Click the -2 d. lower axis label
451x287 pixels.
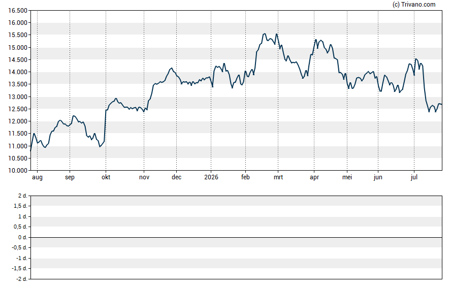pyautogui.click(x=22, y=279)
